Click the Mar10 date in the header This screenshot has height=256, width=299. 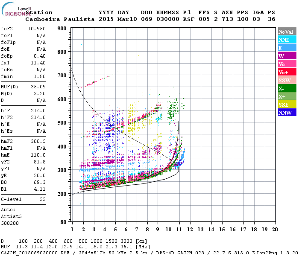[x=127, y=19]
